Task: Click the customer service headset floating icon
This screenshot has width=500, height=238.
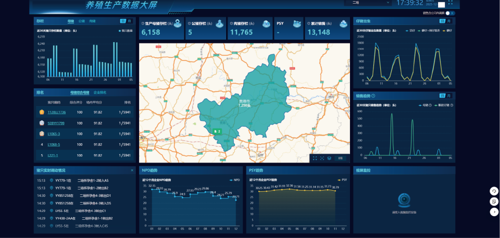Action: 494,191
